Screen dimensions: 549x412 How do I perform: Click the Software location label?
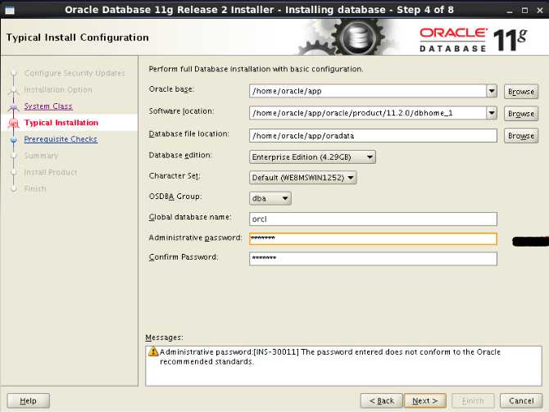pos(181,111)
